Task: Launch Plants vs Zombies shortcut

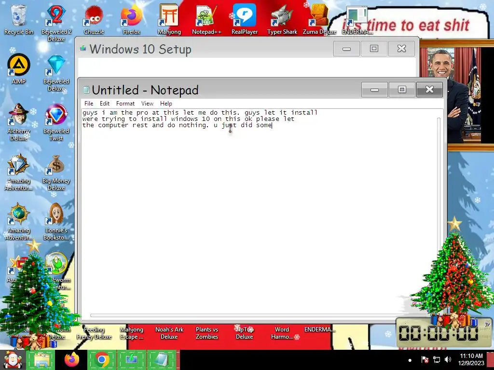Action: click(x=206, y=333)
